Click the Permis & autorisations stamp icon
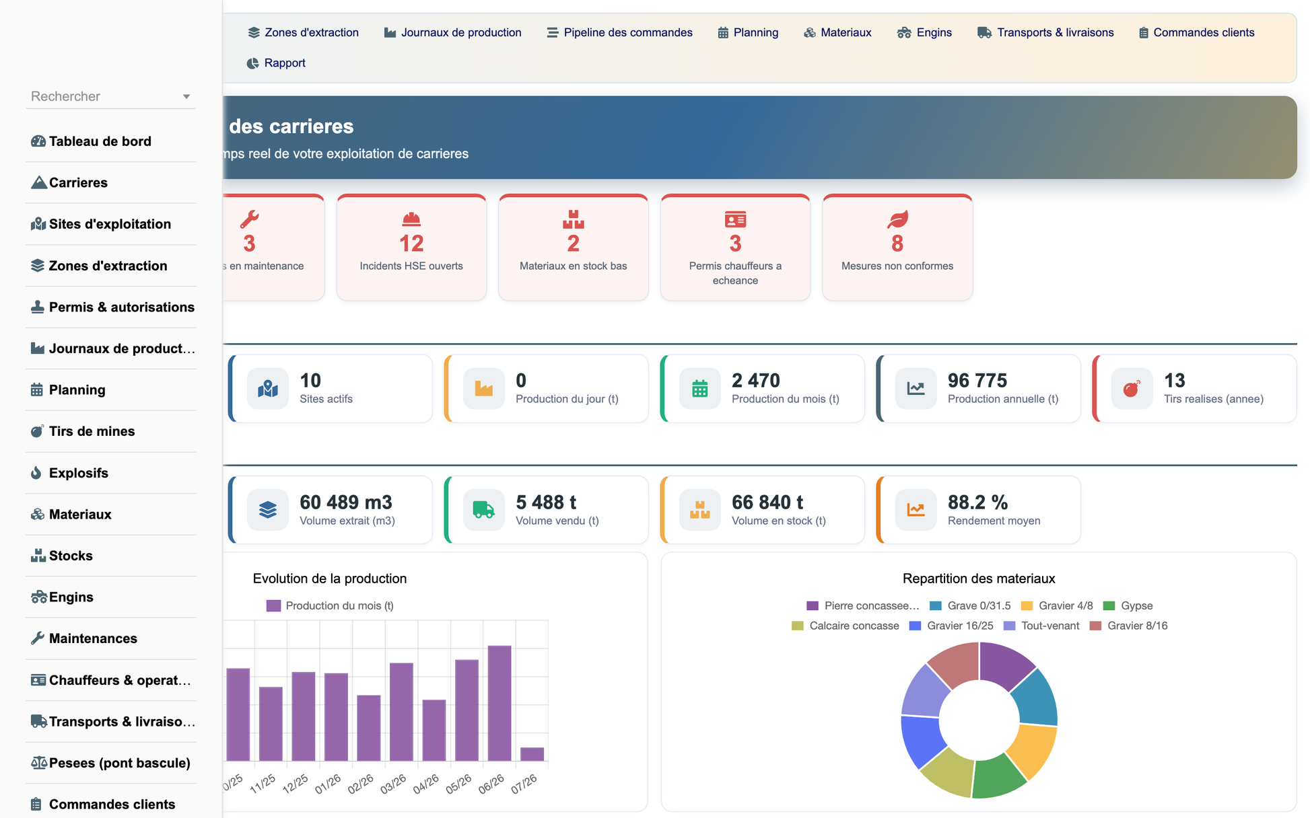Screen dimensions: 1310x818 38,307
